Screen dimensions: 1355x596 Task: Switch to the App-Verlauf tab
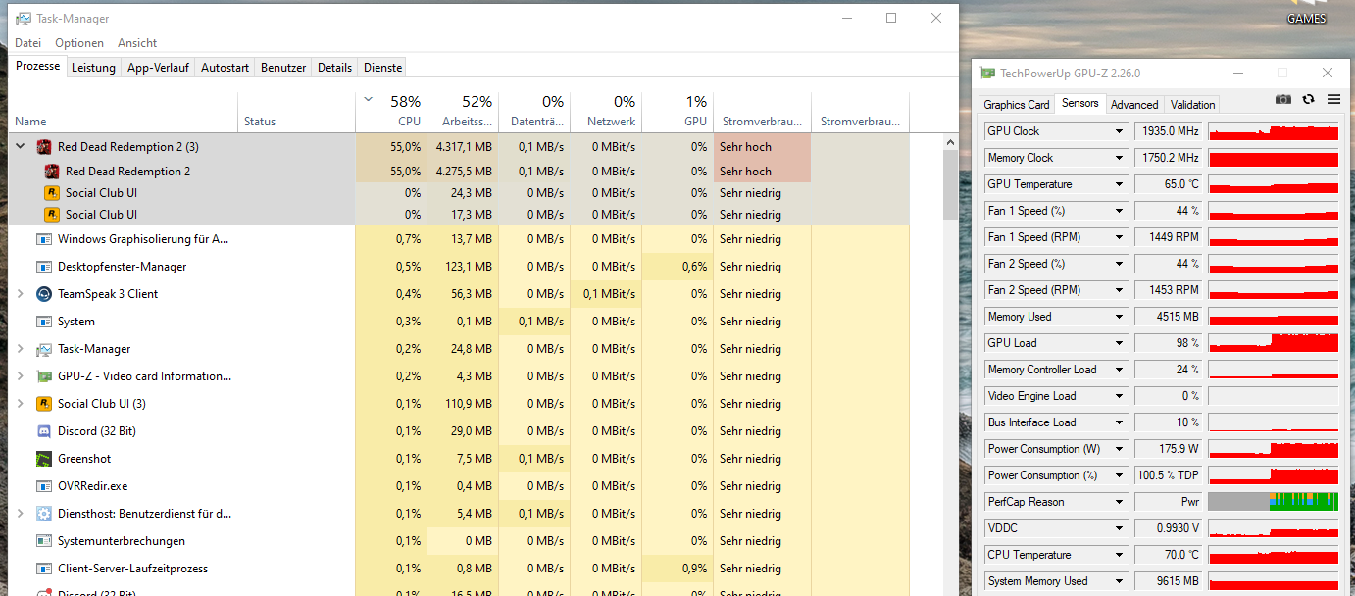coord(158,68)
